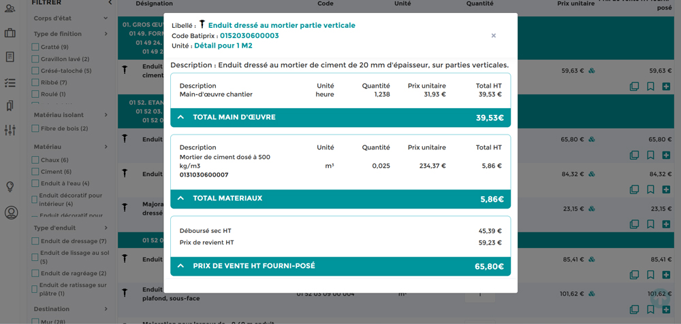Expand the Destination filter group
Screen dimensions: 681x324
pos(106,309)
